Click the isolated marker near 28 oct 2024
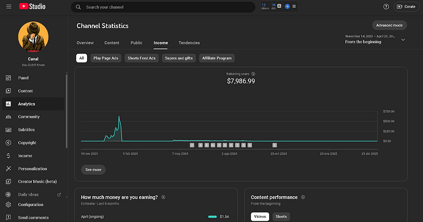 click(x=275, y=145)
